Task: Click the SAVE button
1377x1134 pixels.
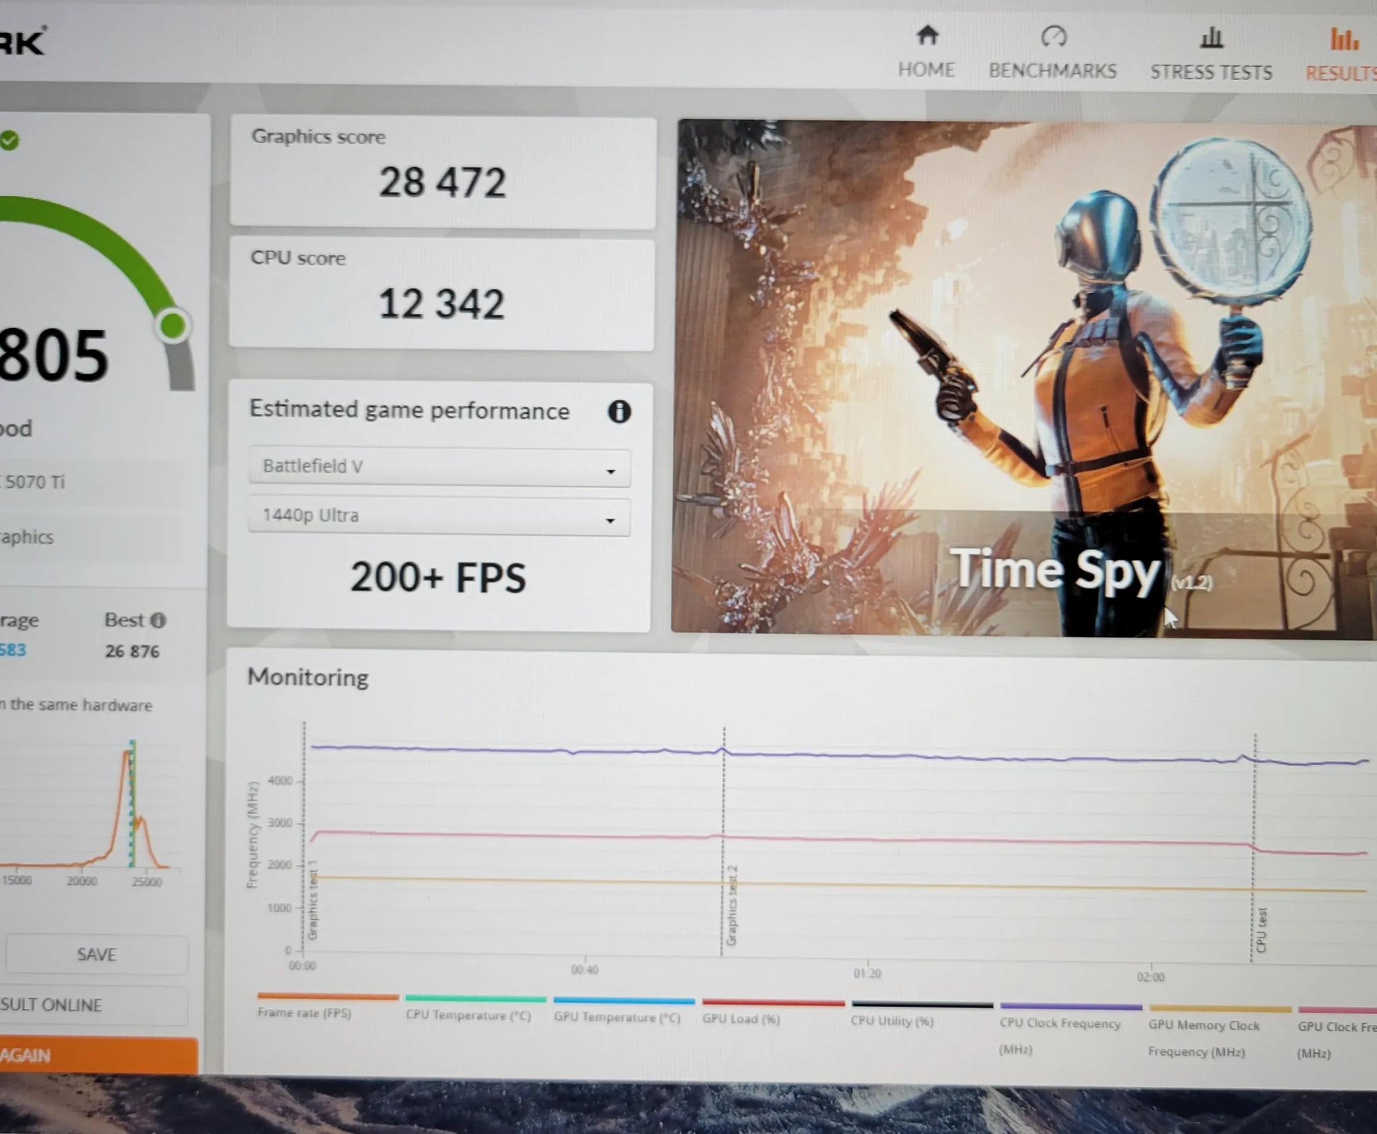Action: (97, 954)
